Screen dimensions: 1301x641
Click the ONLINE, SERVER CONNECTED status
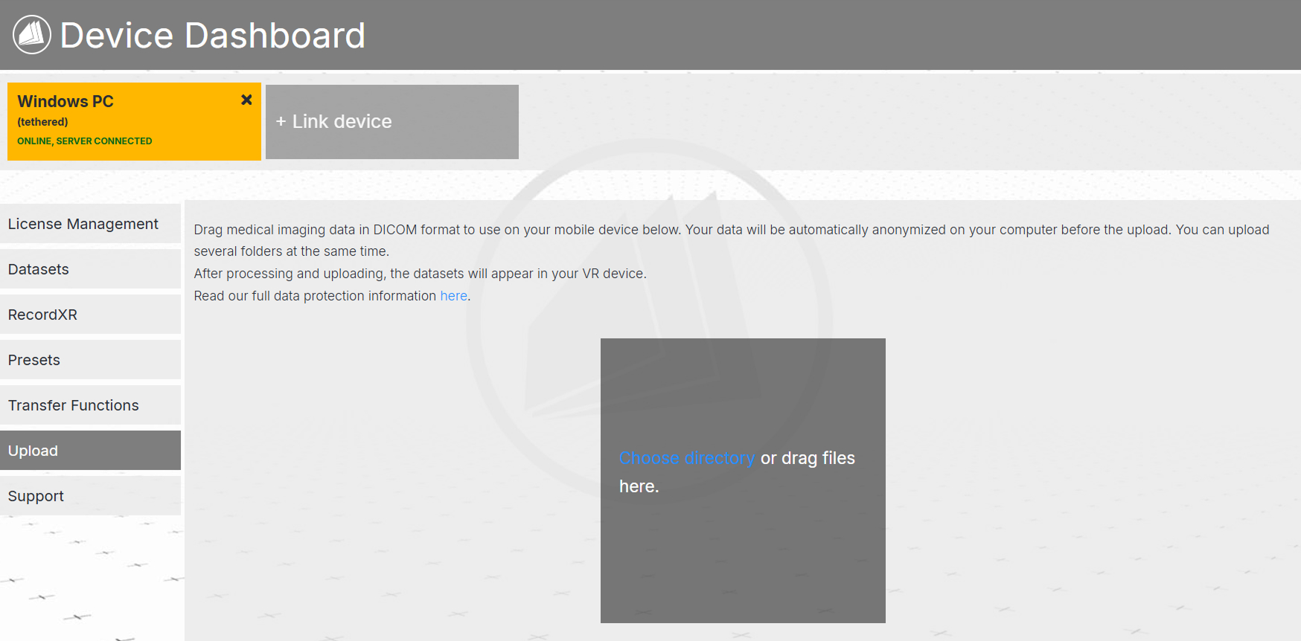[x=85, y=141]
